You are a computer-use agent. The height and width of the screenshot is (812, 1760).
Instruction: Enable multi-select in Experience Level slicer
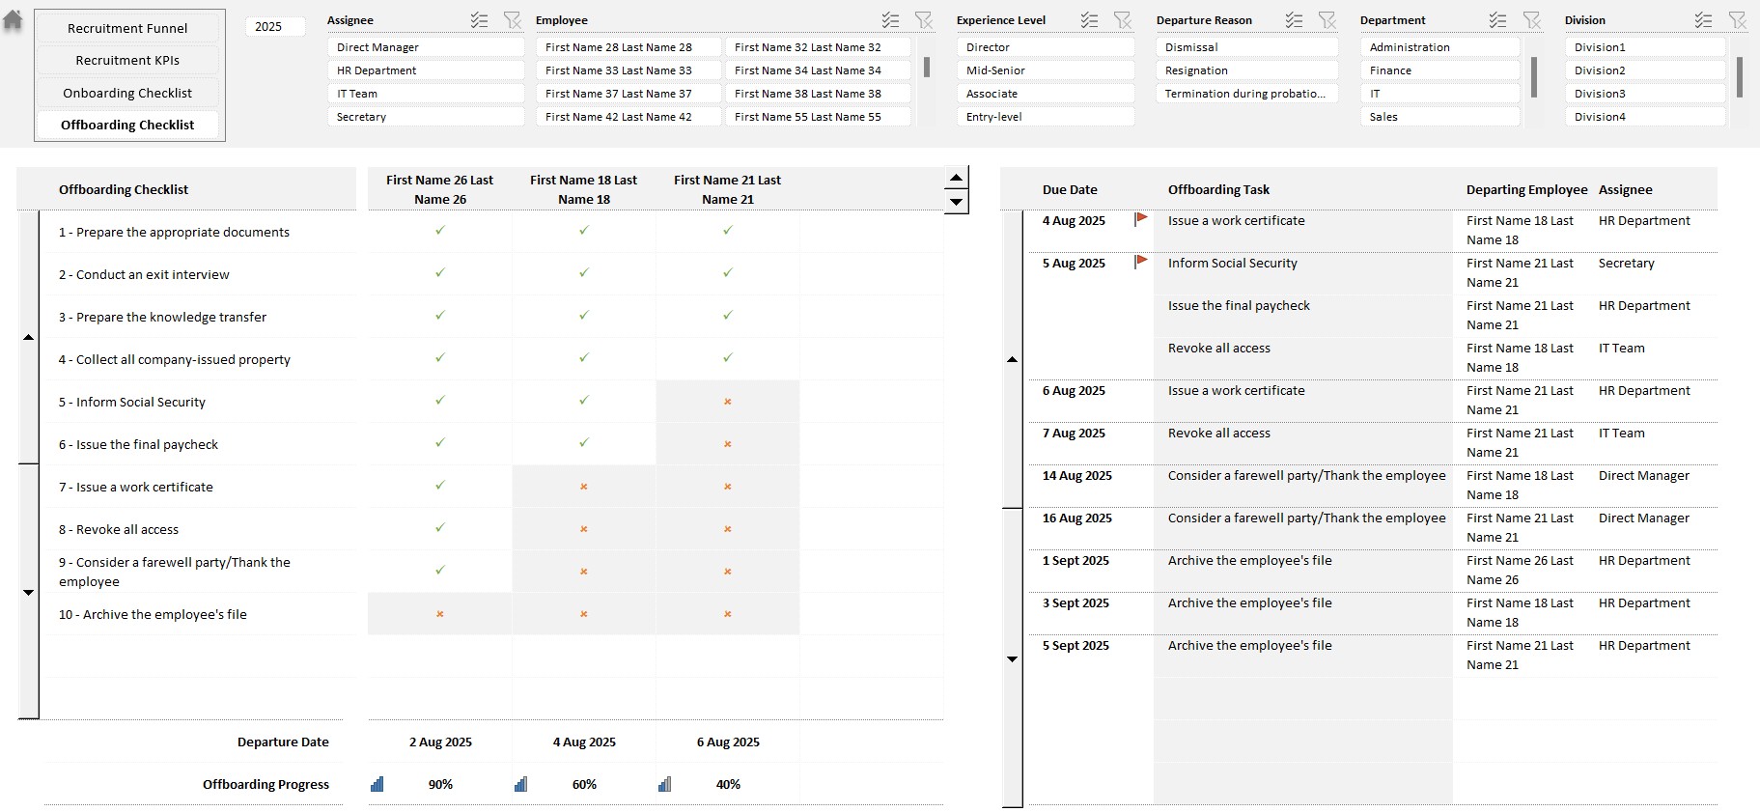(1089, 20)
